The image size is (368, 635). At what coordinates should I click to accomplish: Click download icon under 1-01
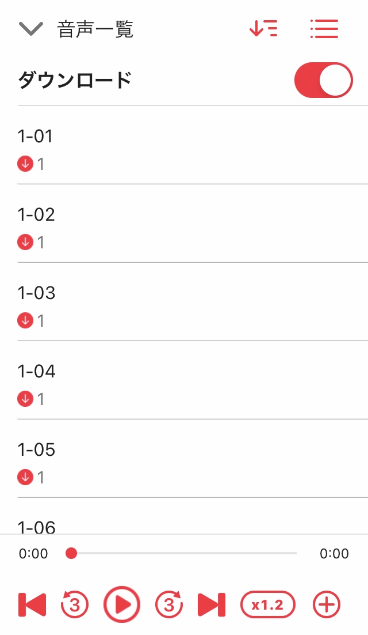tap(25, 164)
